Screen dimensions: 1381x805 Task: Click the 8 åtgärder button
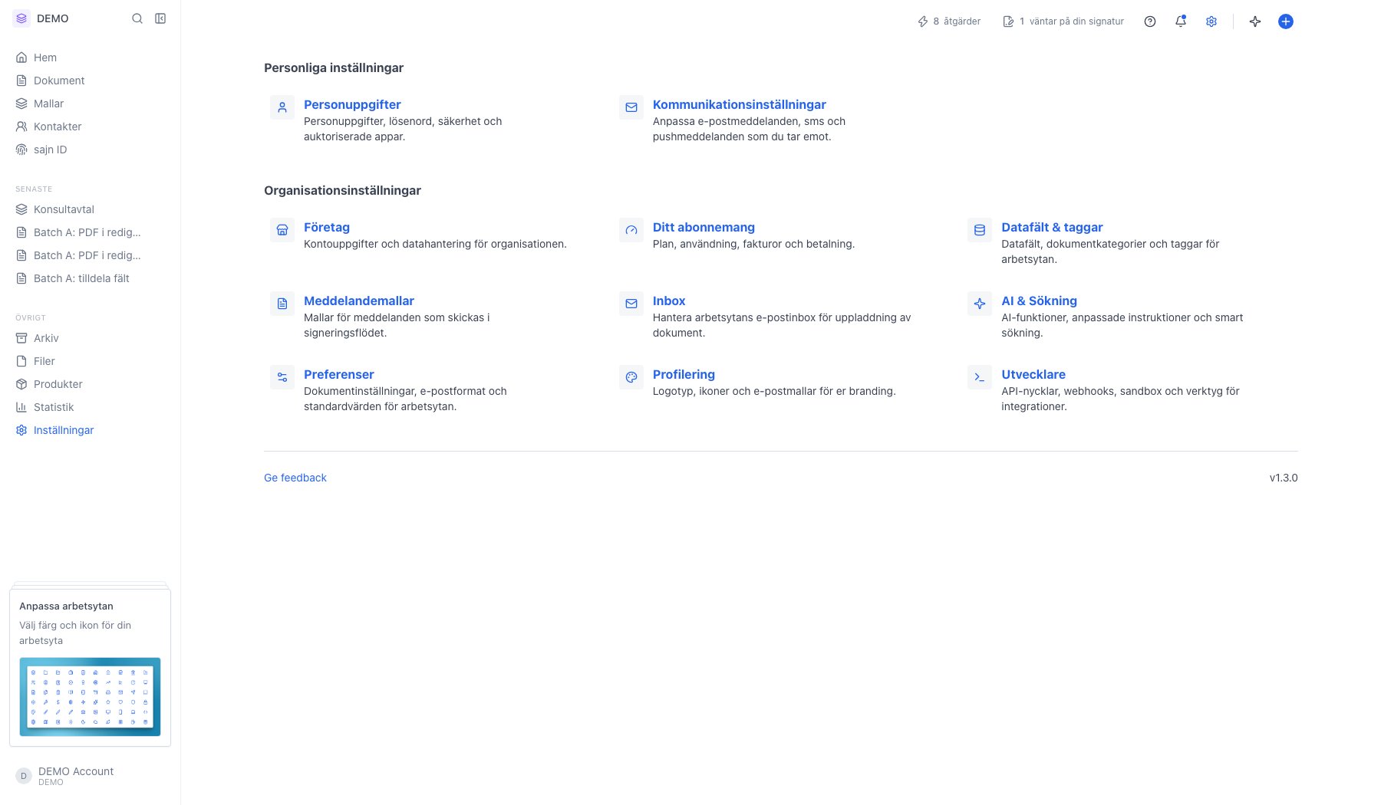pos(949,21)
